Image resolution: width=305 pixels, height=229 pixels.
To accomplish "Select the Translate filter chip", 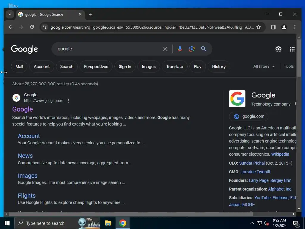I will click(x=175, y=66).
